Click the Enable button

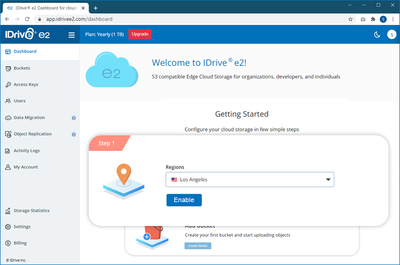point(184,200)
